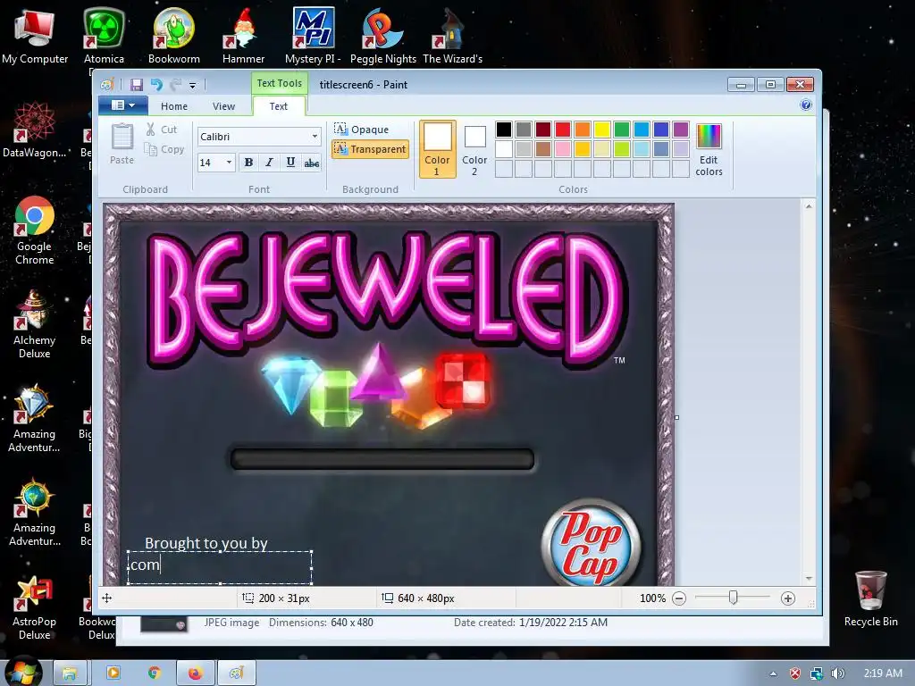Pick the red color swatch
Viewport: 915px width, 686px height.
coord(563,129)
